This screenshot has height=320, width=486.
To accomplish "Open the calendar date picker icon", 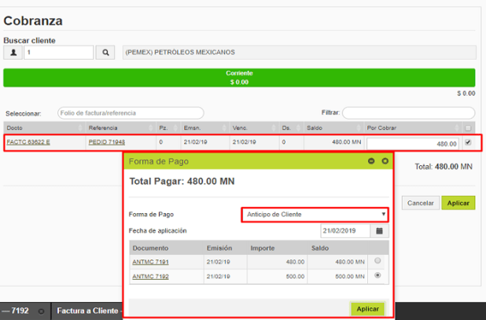I will pyautogui.click(x=380, y=231).
